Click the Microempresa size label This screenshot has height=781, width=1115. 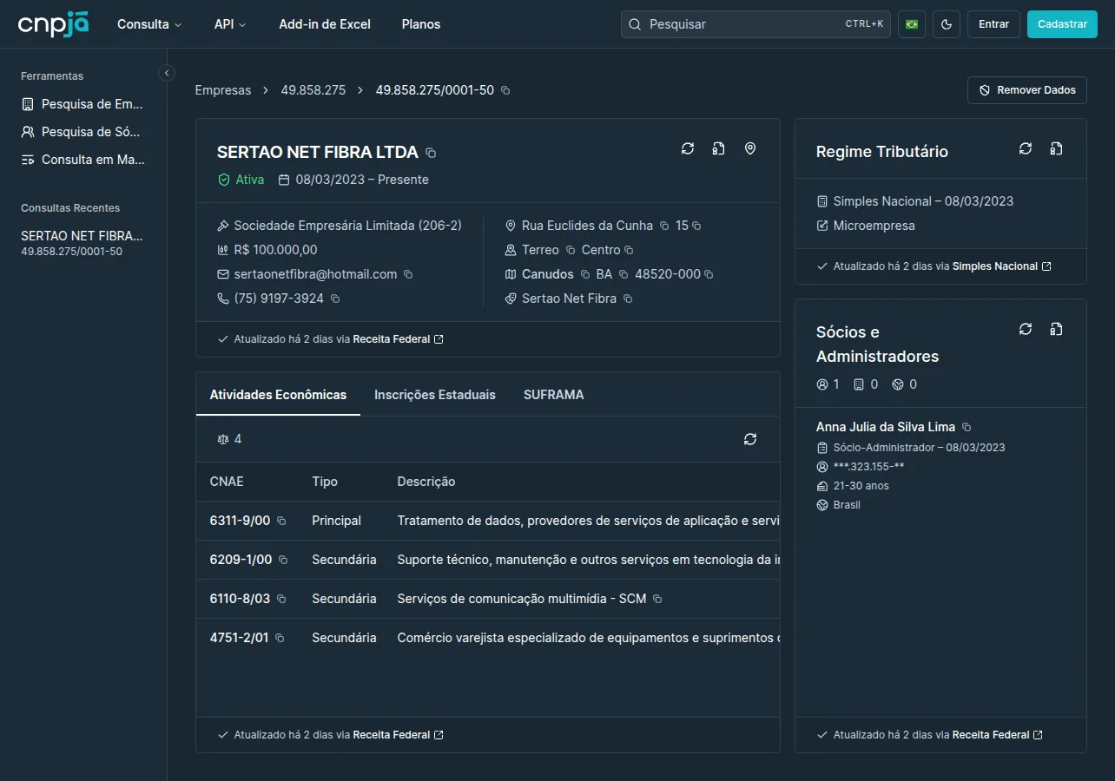click(874, 226)
